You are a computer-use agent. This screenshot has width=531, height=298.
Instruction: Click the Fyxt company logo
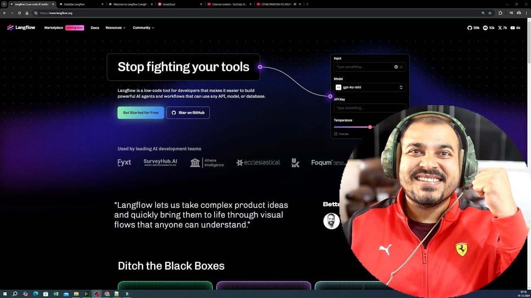tap(124, 163)
